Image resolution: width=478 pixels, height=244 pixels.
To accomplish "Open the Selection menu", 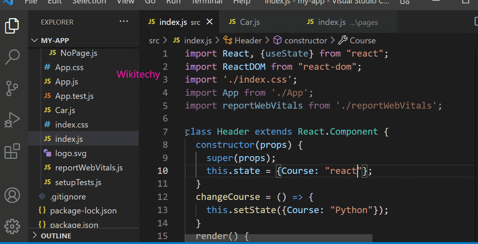I will [x=90, y=2].
